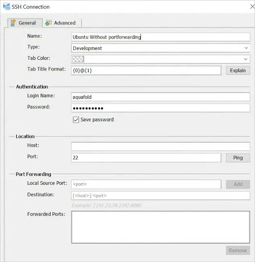Click the Explain button

click(238, 71)
